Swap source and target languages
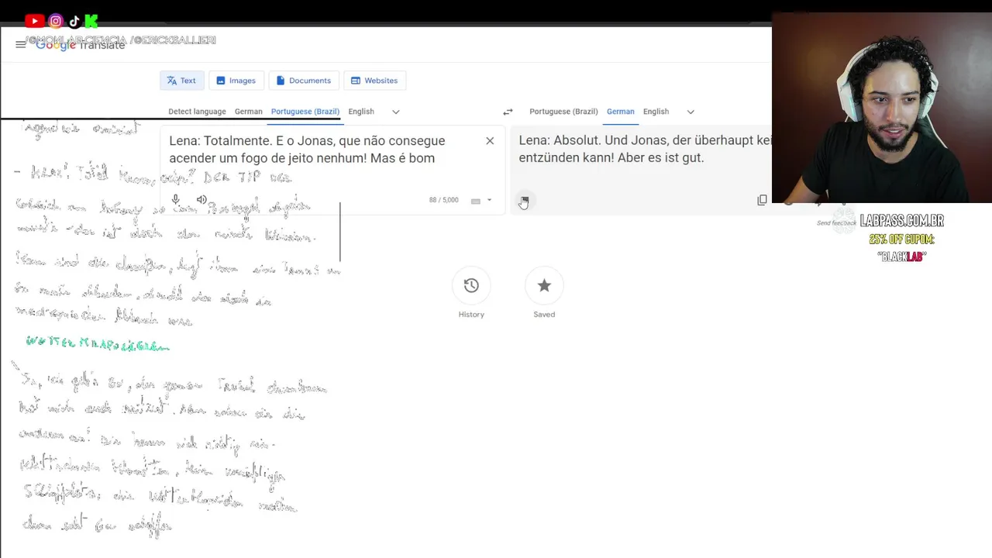Image resolution: width=992 pixels, height=558 pixels. click(508, 112)
